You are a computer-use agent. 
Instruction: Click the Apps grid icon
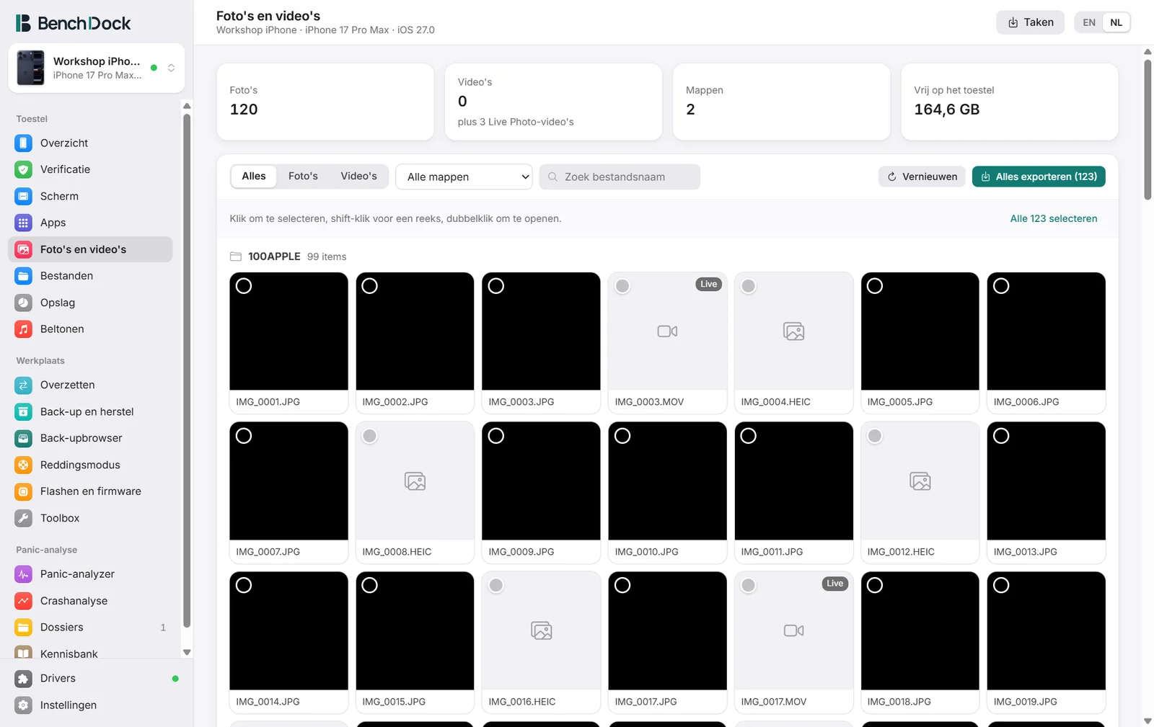coord(23,223)
